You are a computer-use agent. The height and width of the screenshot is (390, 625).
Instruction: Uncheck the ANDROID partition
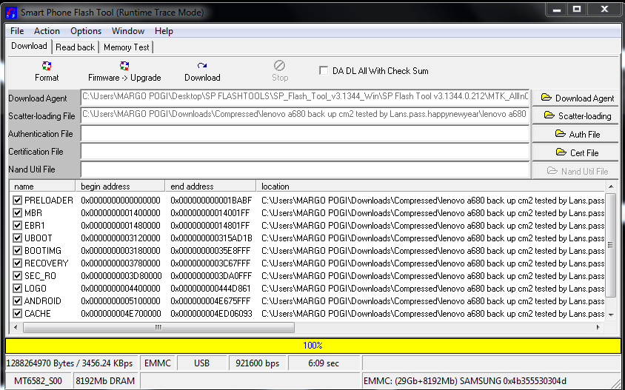[x=17, y=301]
